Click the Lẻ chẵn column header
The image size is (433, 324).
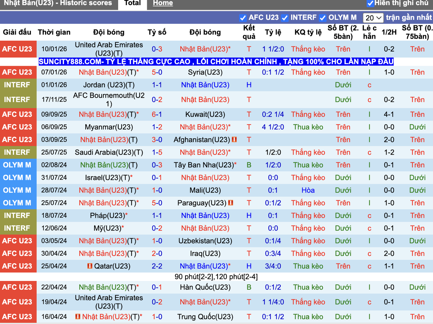pyautogui.click(x=369, y=32)
